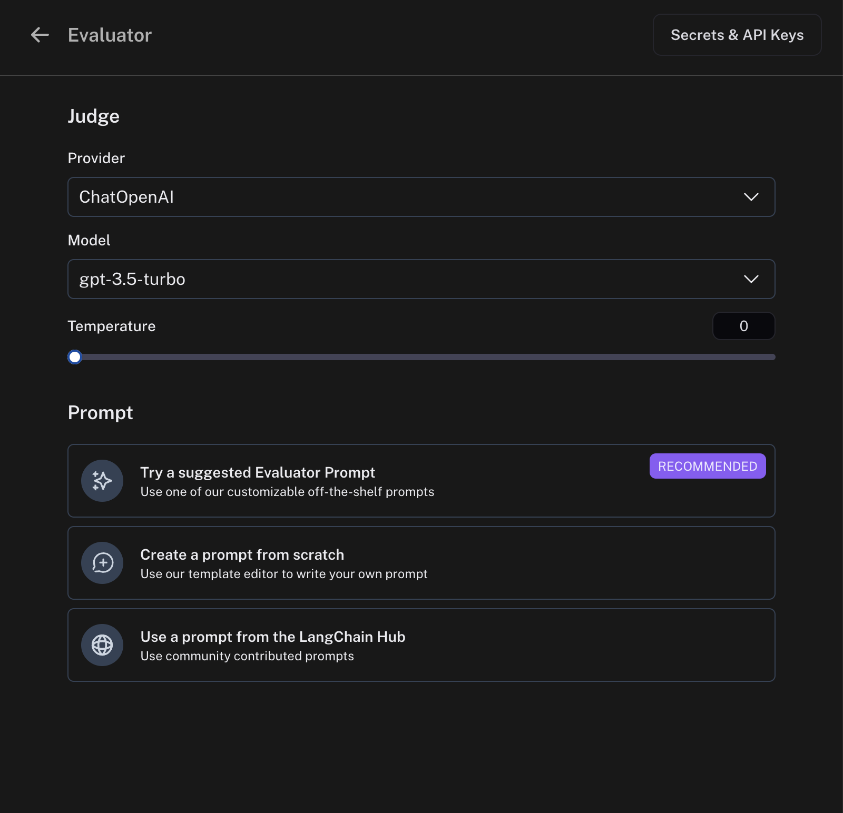Screen dimensions: 843x813
Task: Click the Evaluator page title
Action: coord(110,35)
